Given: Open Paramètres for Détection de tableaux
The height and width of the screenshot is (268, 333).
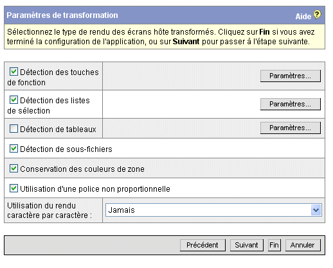Looking at the screenshot, I should [291, 128].
